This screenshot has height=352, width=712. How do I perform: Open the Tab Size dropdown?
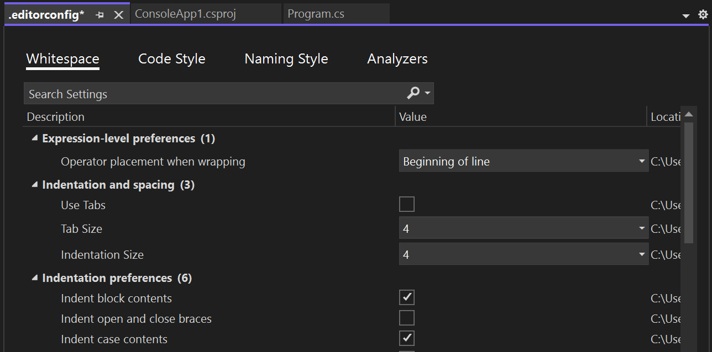click(641, 228)
